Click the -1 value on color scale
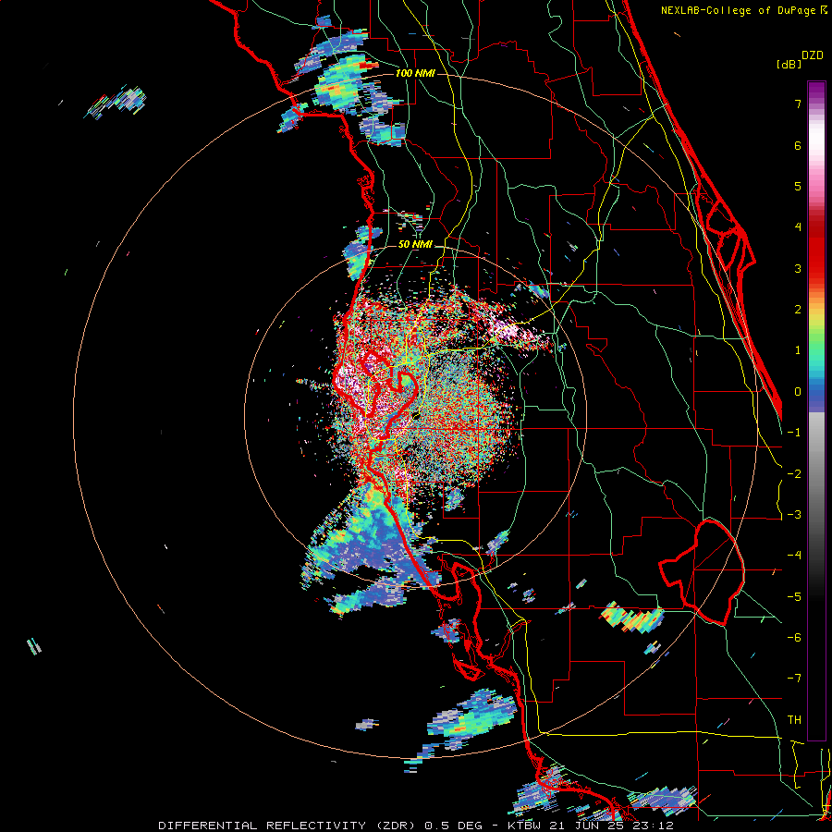The image size is (832, 832). [x=794, y=433]
